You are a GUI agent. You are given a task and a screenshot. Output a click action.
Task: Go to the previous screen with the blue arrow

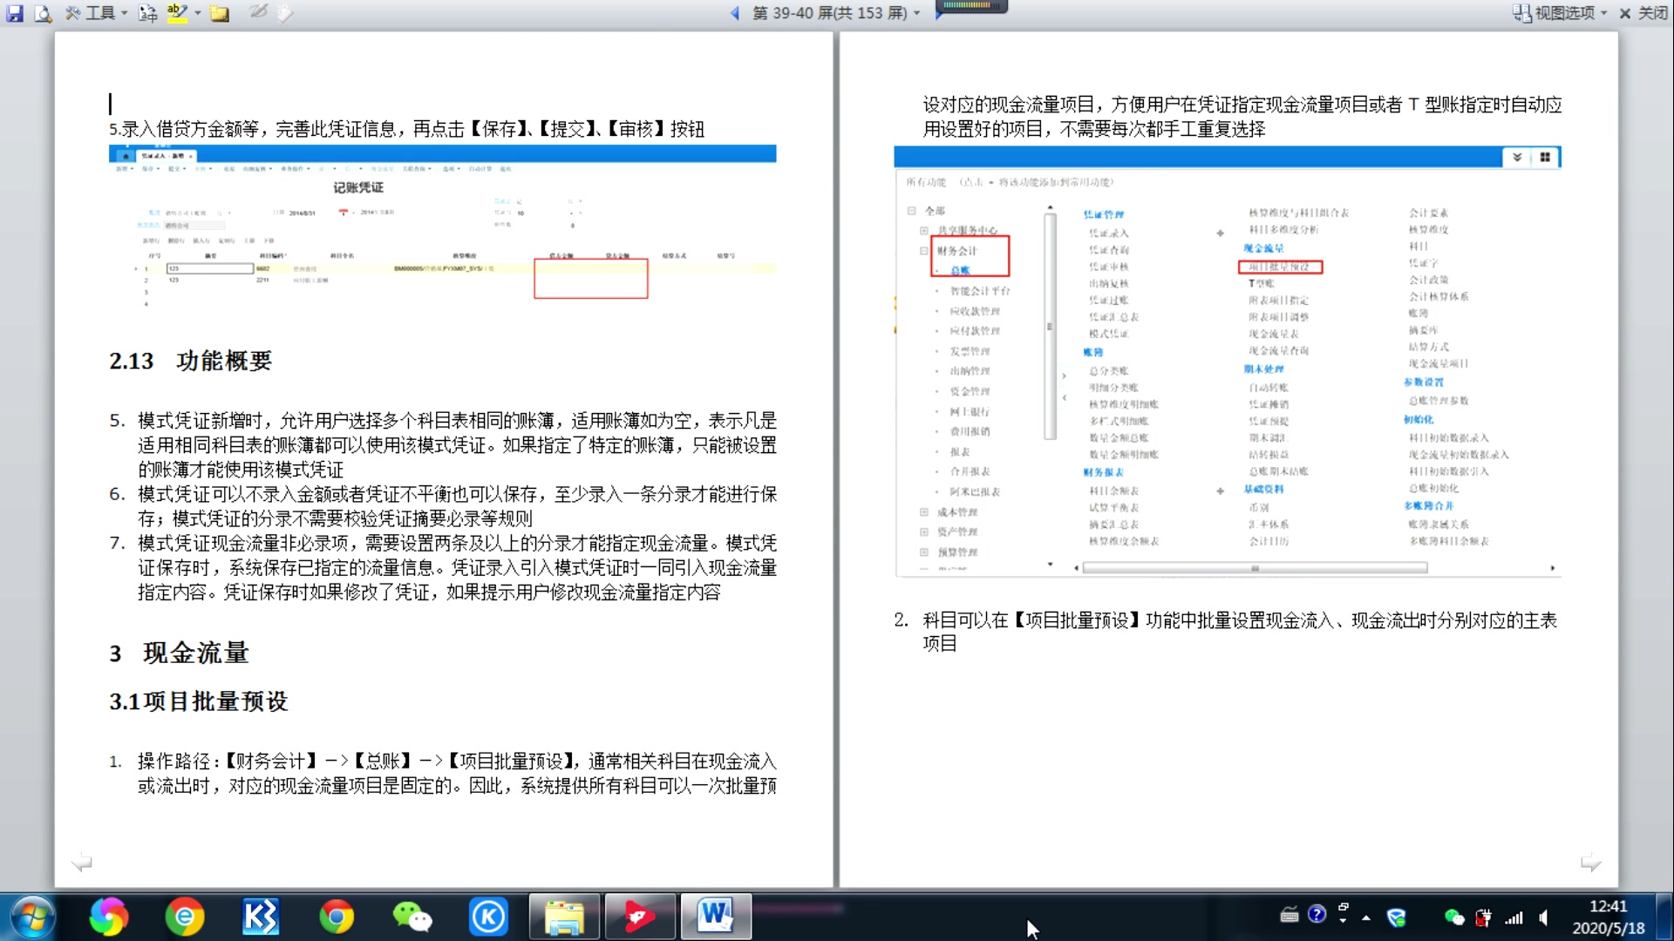[x=735, y=13]
